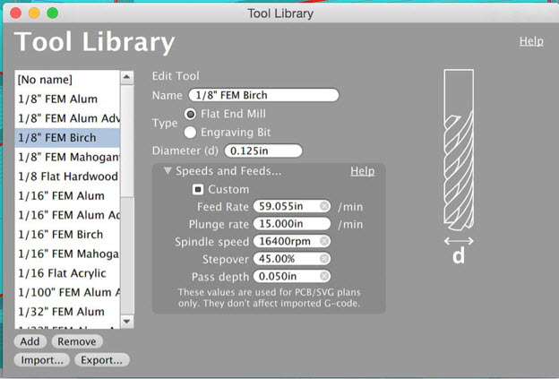Clear the Pass depth field value
The width and height of the screenshot is (559, 379).
click(324, 277)
